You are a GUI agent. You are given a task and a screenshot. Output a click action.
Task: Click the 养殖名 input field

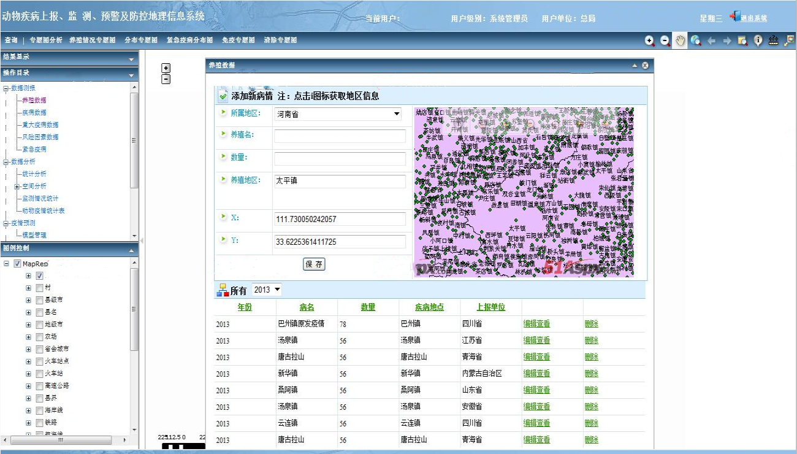[x=340, y=136]
